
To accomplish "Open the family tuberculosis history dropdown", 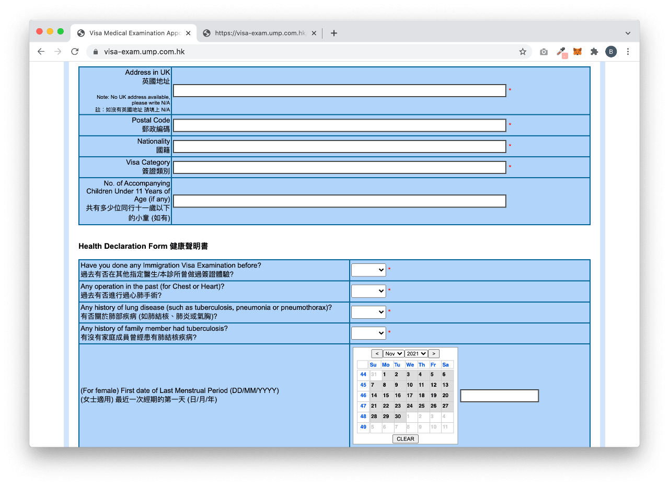I will click(x=368, y=333).
